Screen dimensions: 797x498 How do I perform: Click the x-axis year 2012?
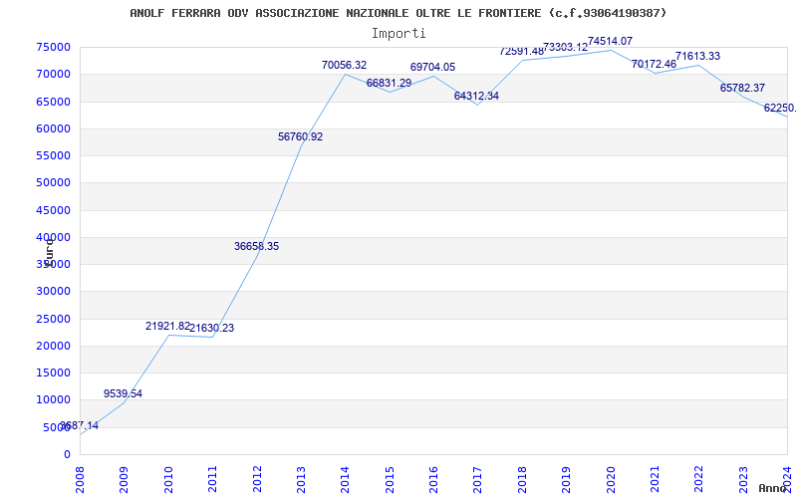tap(257, 479)
